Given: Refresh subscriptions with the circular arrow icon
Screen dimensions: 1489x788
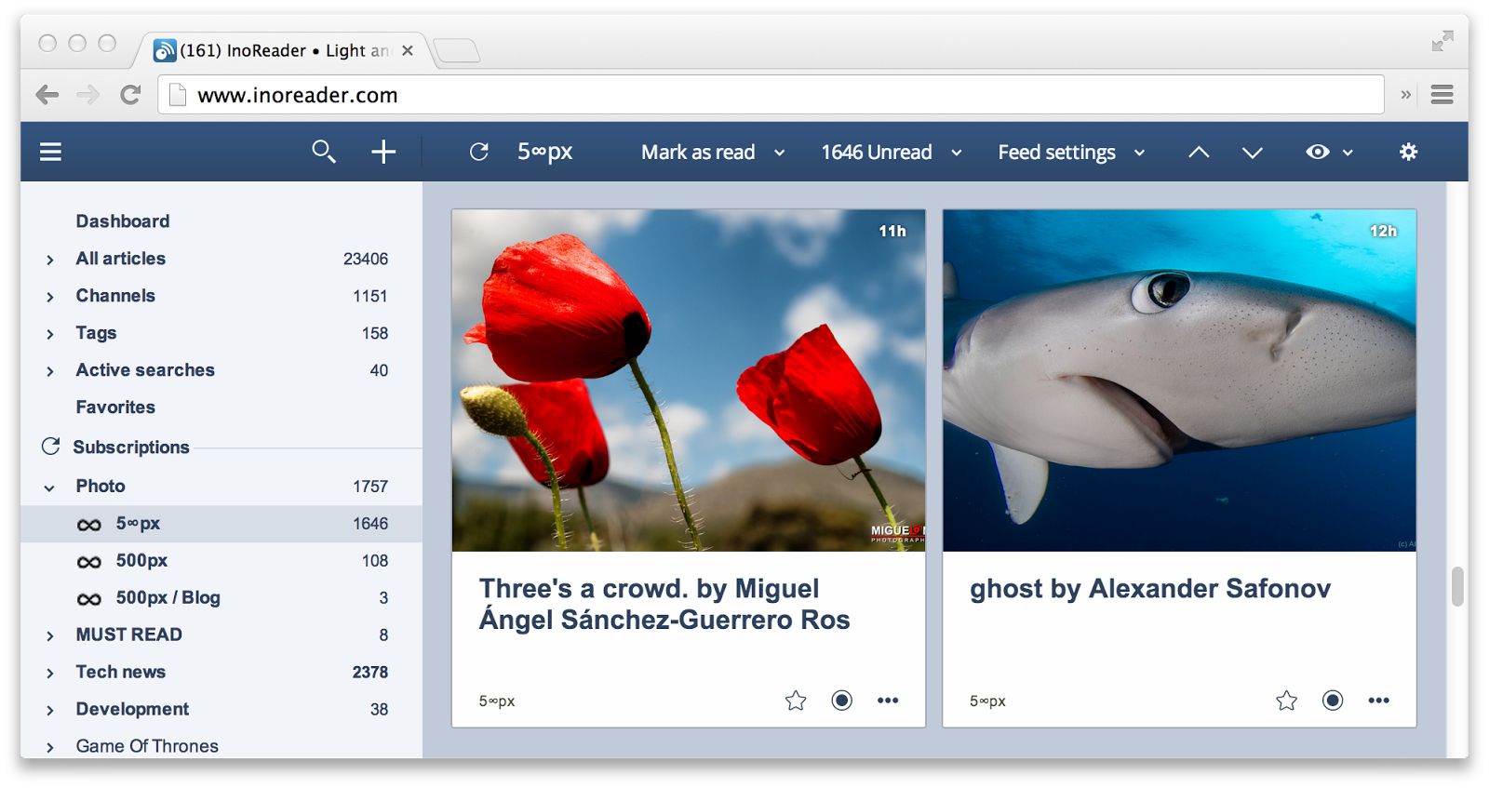Looking at the screenshot, I should (51, 447).
